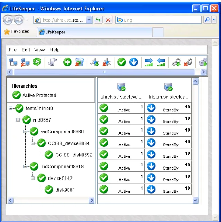Click the Unextend Resource Hierarchy left-arrow icon
Screen dimensions: 221x222
coord(161,62)
